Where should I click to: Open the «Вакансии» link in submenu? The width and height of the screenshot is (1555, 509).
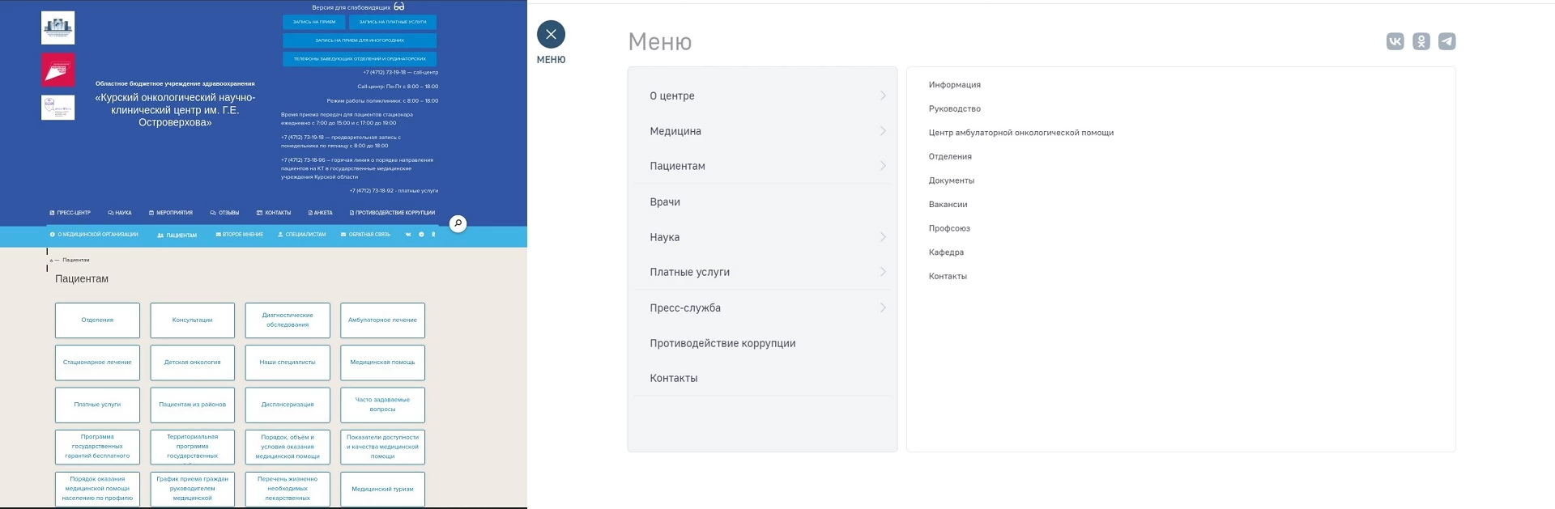pos(948,205)
